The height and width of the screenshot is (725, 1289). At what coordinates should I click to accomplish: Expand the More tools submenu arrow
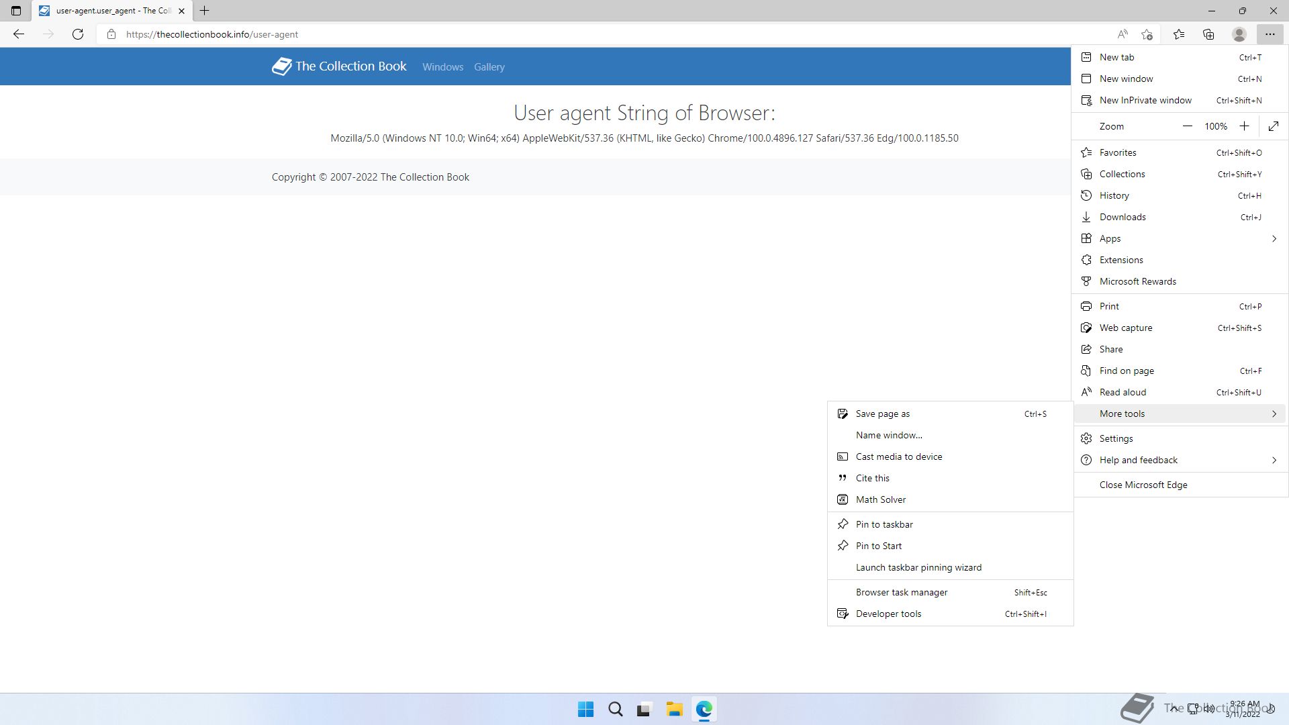click(x=1274, y=414)
